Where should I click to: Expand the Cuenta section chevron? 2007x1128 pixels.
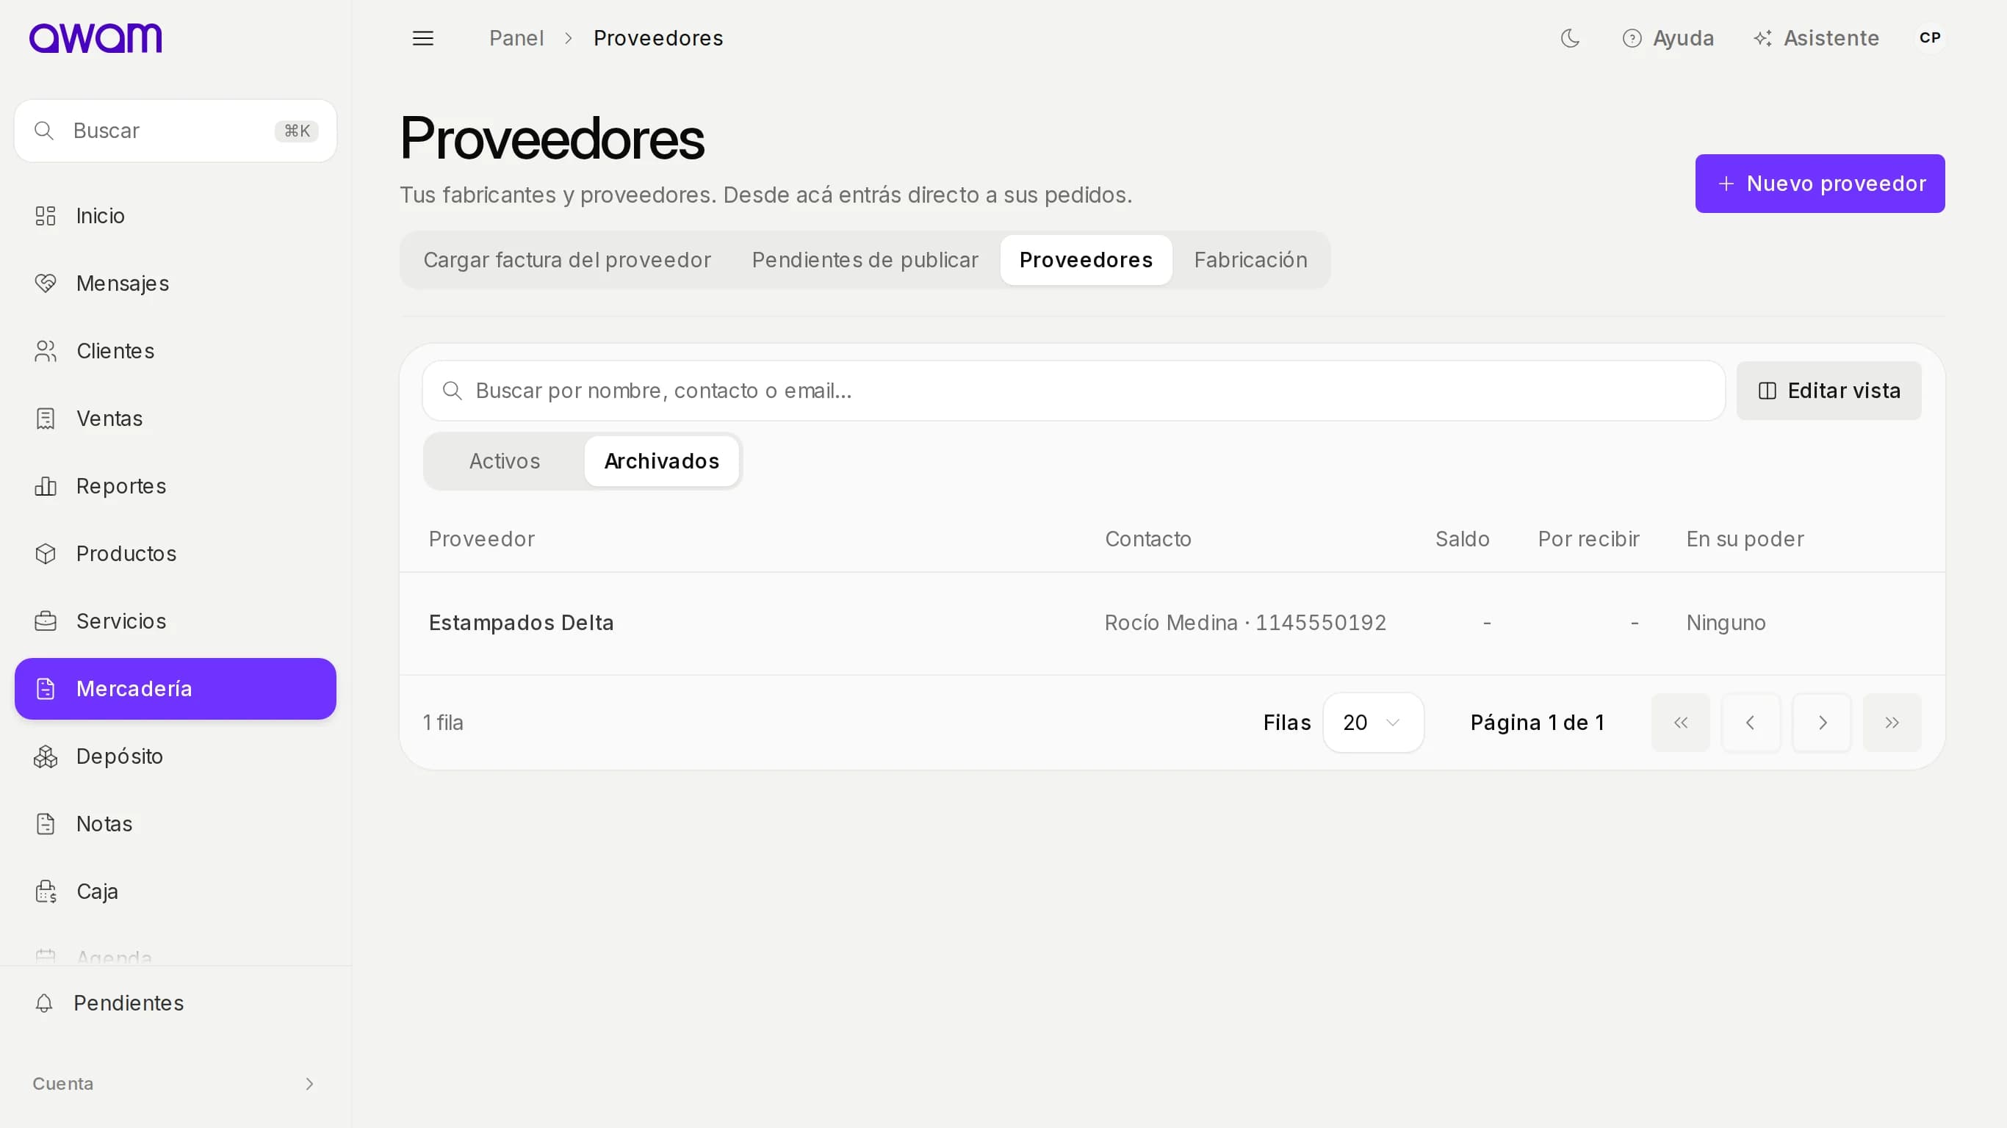[x=309, y=1084]
